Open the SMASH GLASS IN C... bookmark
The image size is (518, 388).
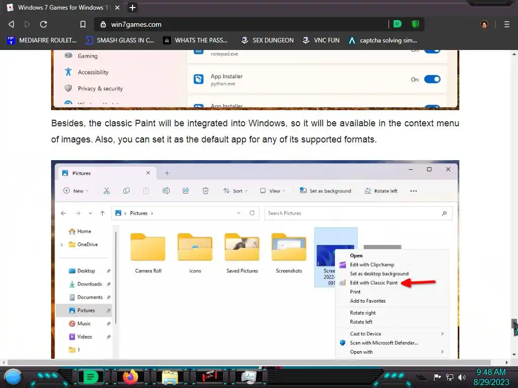119,40
